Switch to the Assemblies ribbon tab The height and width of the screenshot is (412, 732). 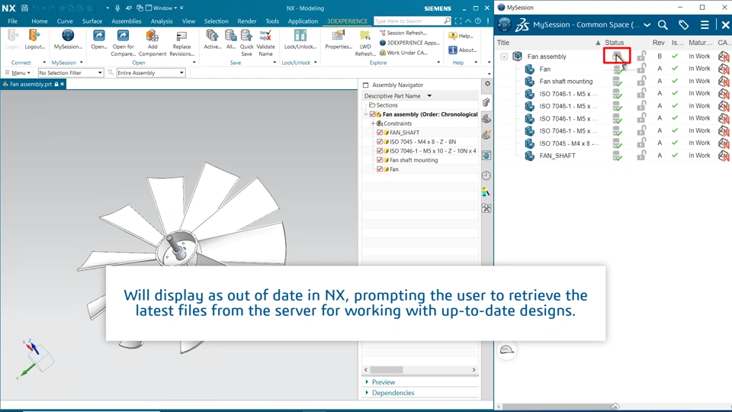(x=126, y=21)
